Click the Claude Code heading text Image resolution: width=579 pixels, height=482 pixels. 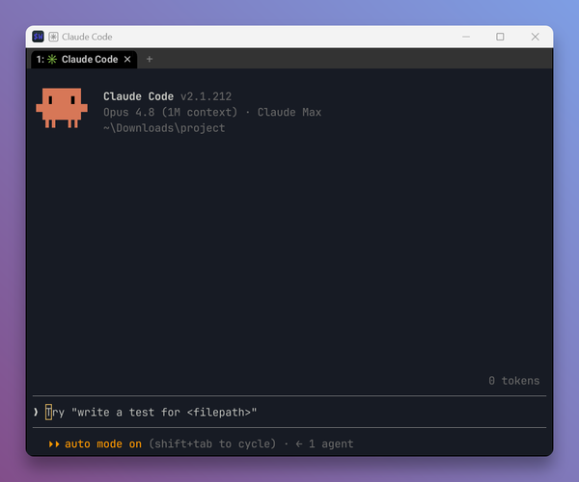click(138, 96)
